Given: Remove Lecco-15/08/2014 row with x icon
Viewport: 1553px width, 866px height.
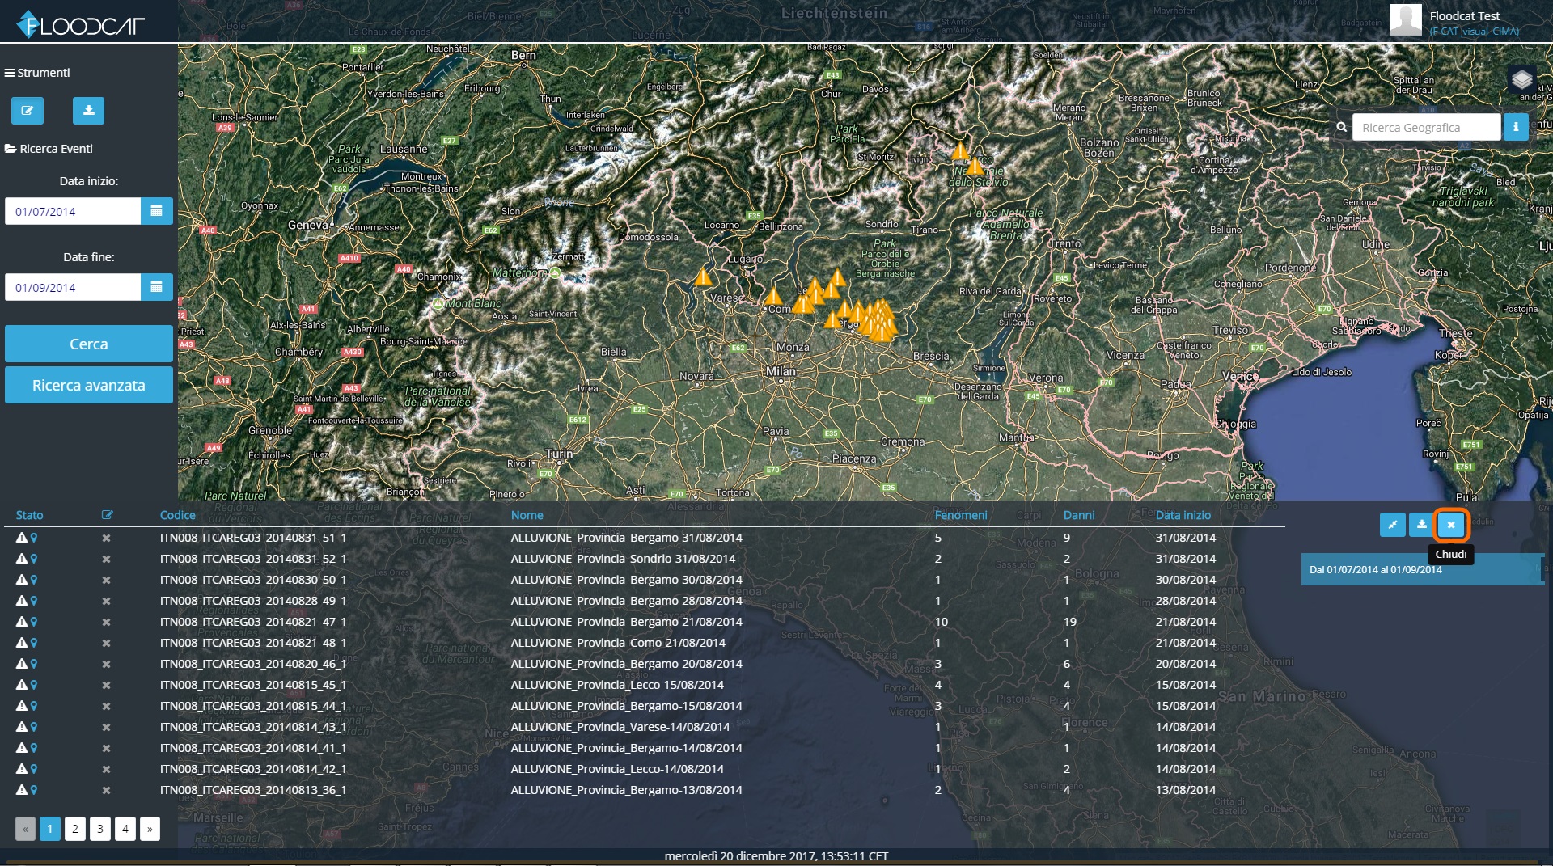Looking at the screenshot, I should pyautogui.click(x=106, y=685).
